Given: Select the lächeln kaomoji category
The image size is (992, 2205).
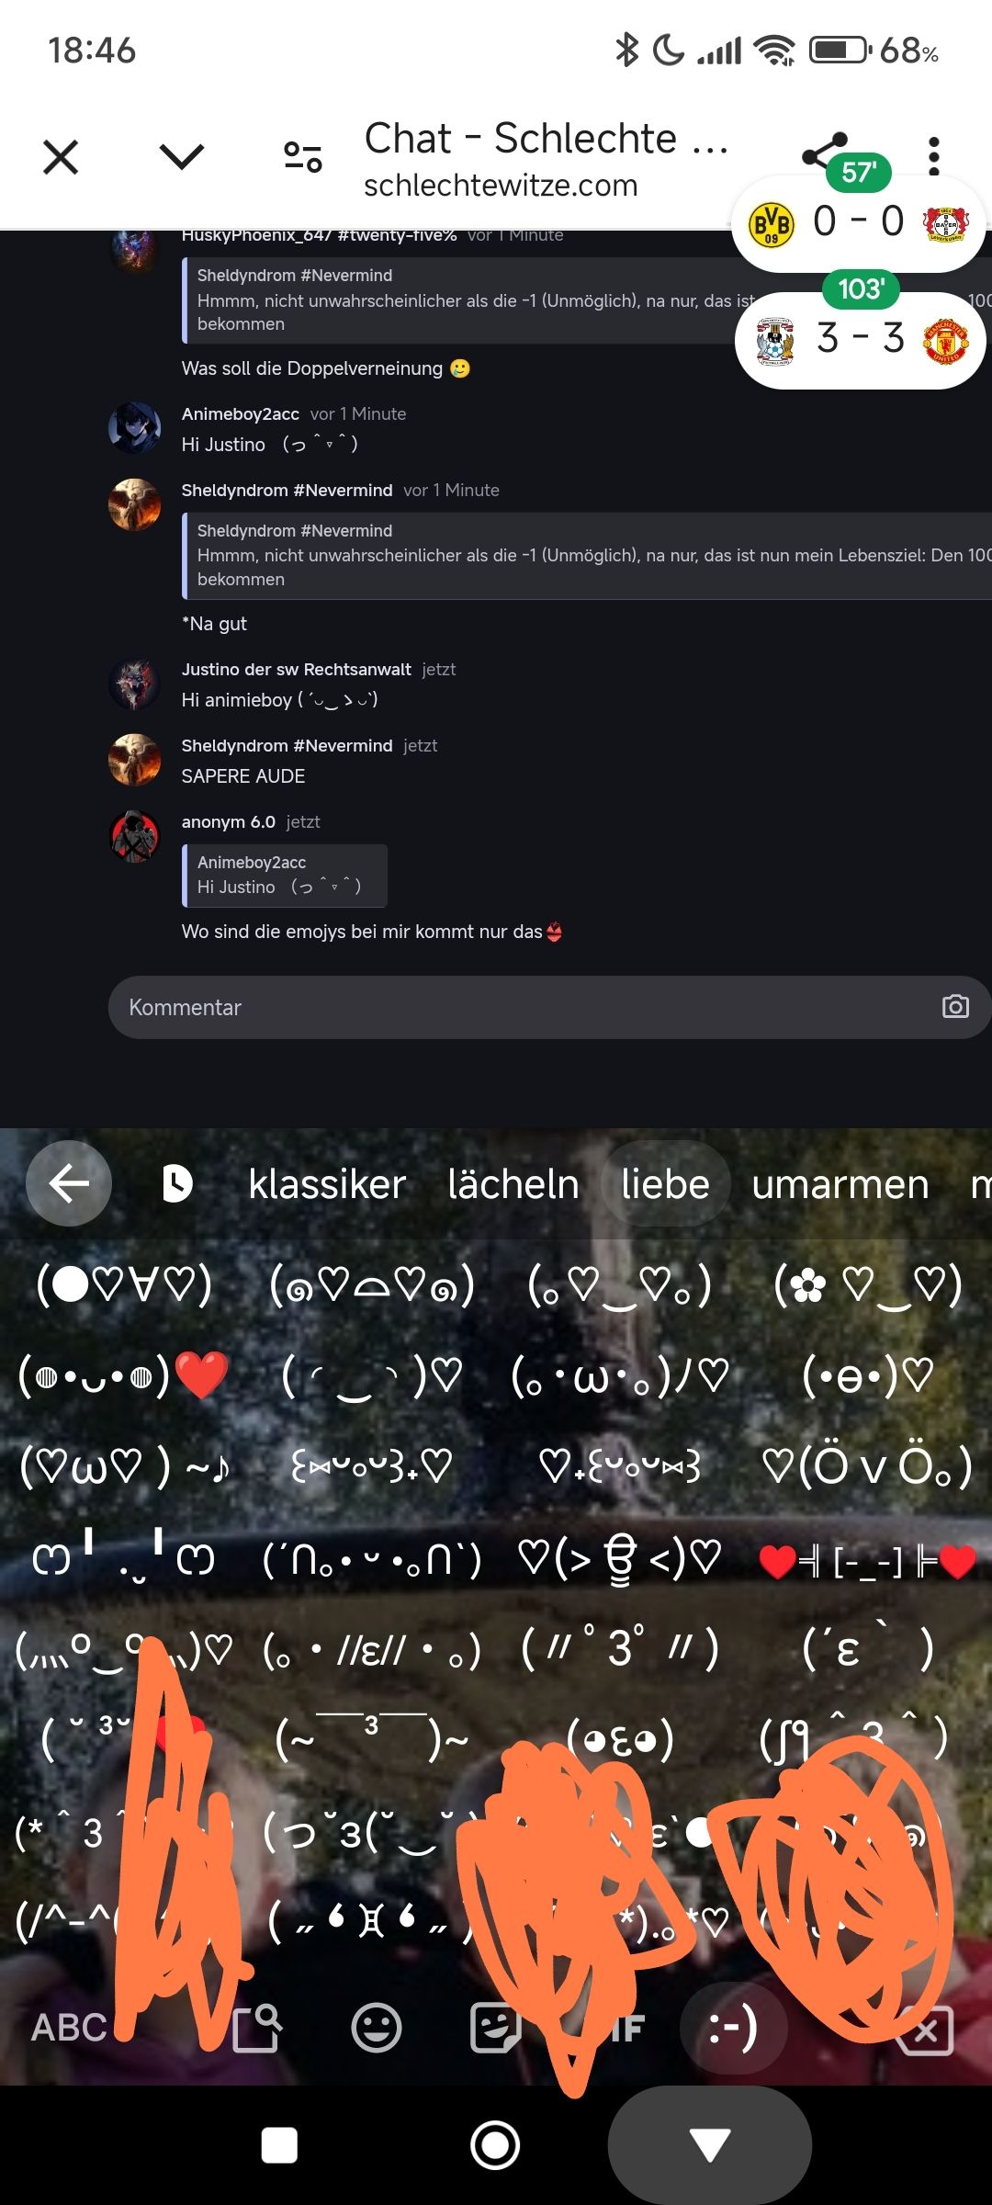Looking at the screenshot, I should pyautogui.click(x=513, y=1184).
